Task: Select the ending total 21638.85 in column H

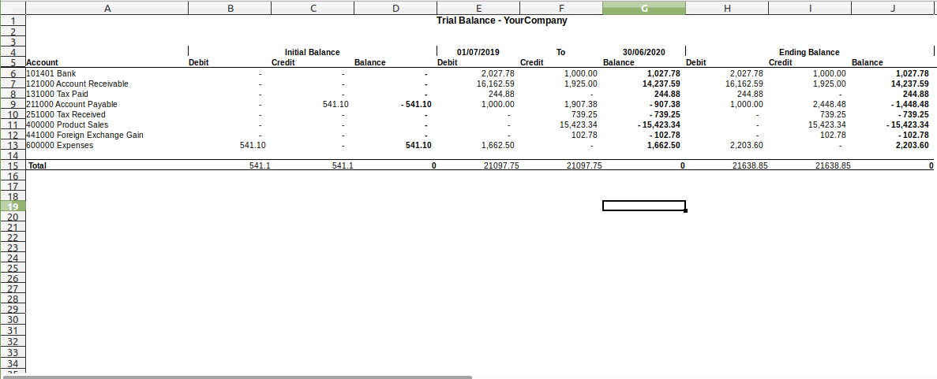Action: click(749, 165)
